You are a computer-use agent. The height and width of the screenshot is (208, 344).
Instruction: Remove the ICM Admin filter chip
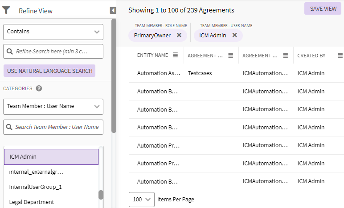(x=235, y=35)
